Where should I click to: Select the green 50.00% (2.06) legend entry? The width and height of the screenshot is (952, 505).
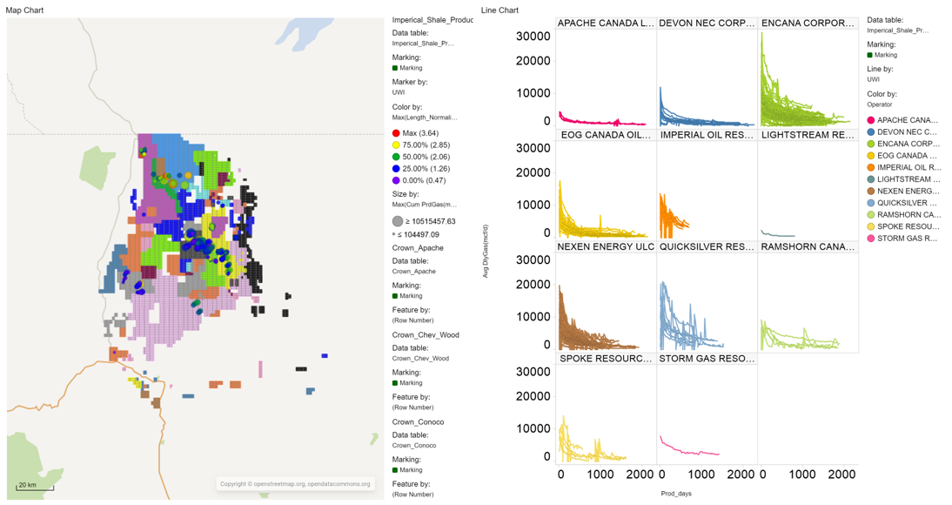pos(421,157)
